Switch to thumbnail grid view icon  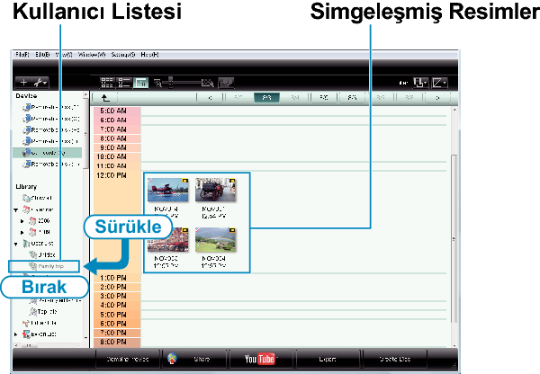pos(107,83)
